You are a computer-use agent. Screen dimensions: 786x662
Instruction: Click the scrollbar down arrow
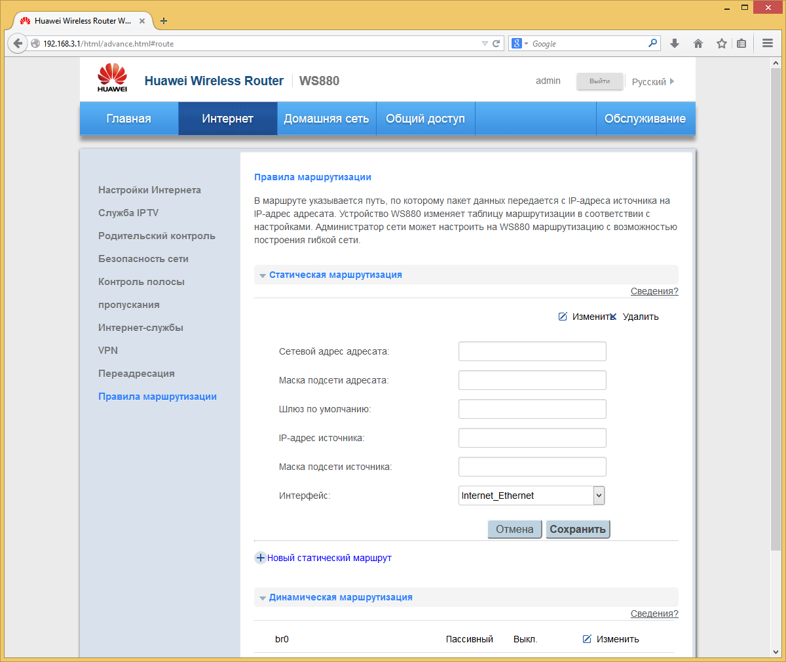click(x=776, y=652)
